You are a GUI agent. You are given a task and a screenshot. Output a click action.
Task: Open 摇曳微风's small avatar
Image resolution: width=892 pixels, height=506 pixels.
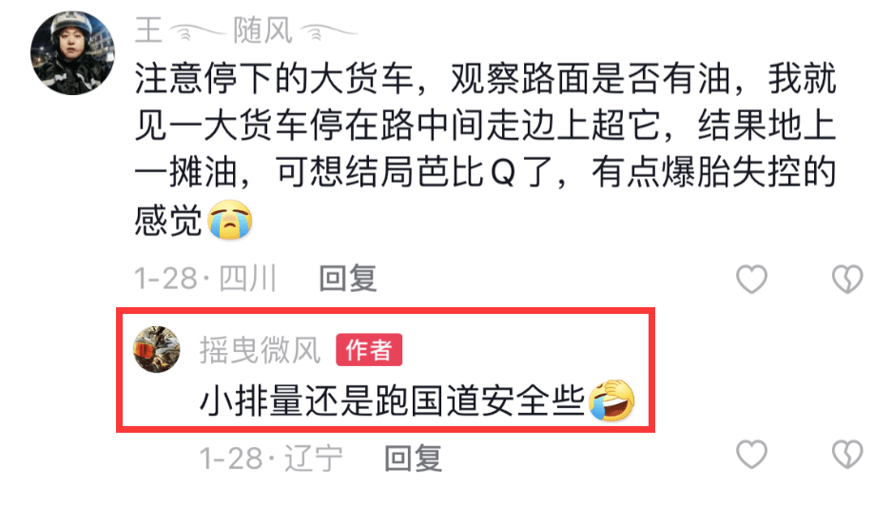tap(157, 349)
